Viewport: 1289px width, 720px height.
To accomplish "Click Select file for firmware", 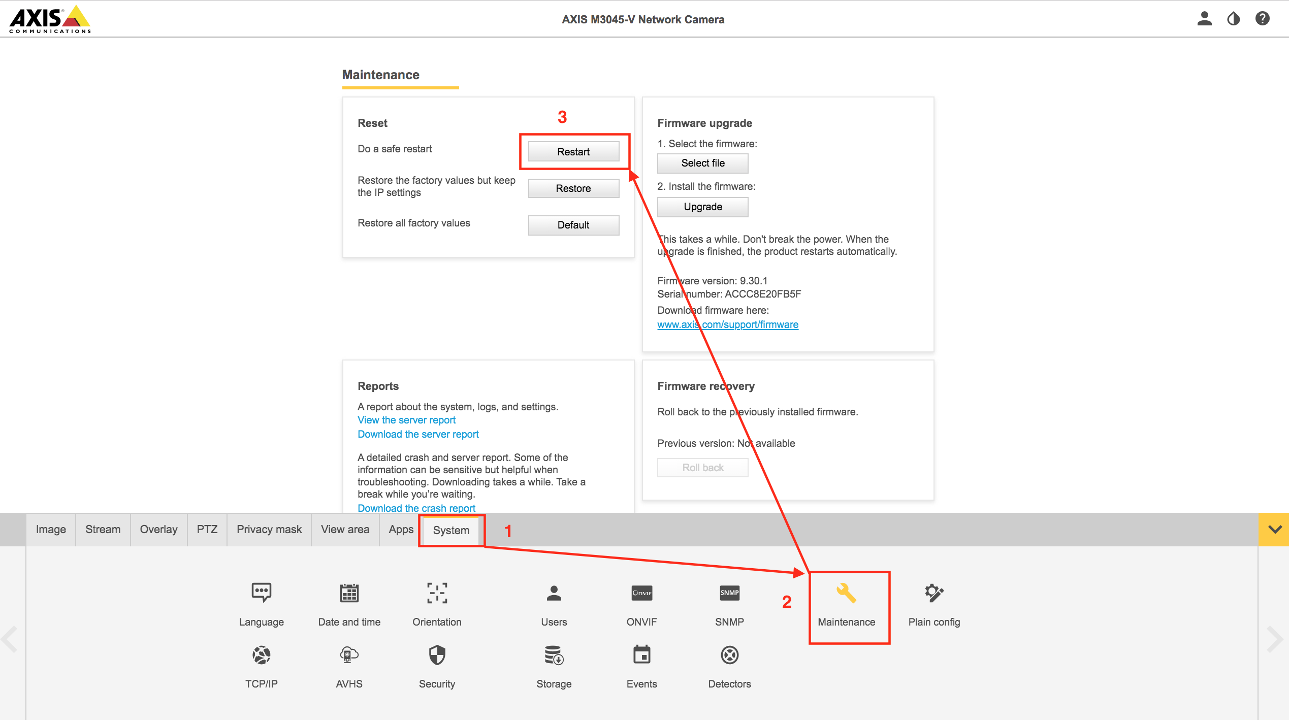I will pos(703,163).
